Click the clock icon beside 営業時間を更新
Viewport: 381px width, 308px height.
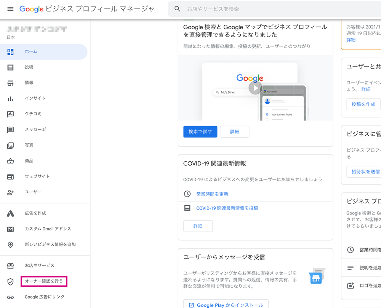click(x=187, y=194)
